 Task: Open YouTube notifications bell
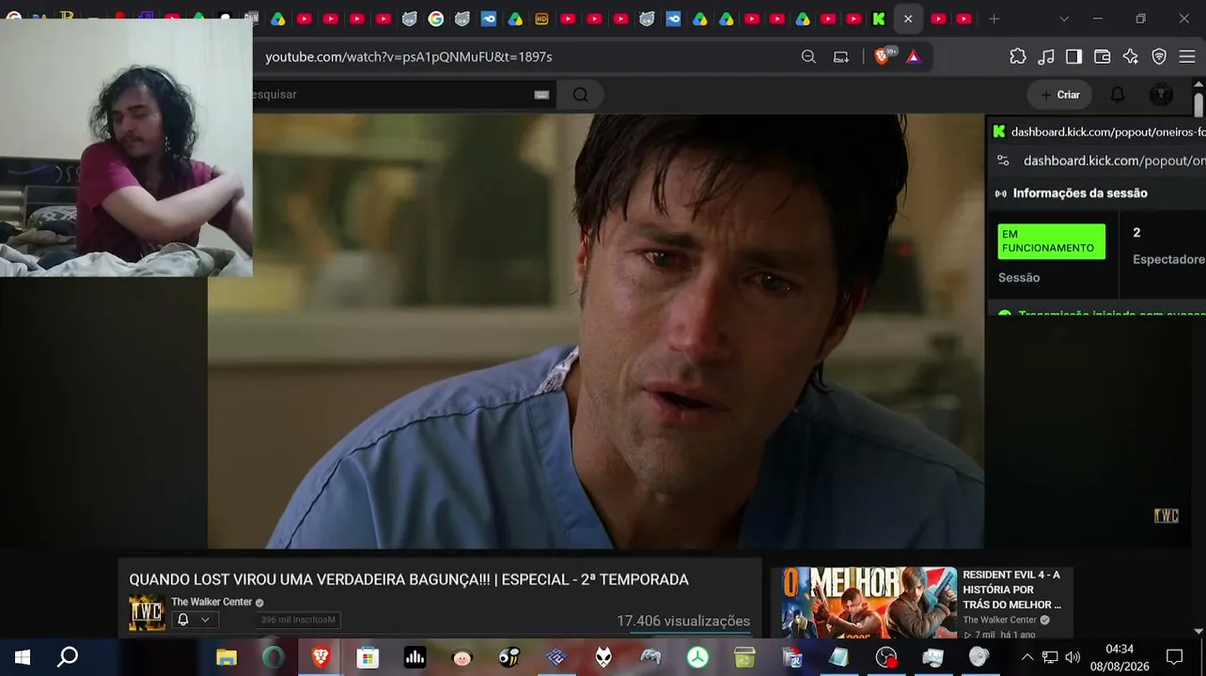click(x=1118, y=95)
